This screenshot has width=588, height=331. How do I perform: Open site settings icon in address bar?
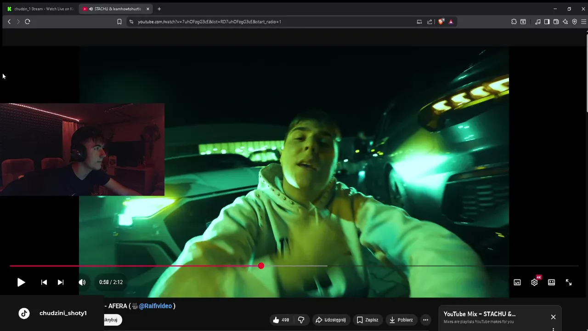[131, 22]
